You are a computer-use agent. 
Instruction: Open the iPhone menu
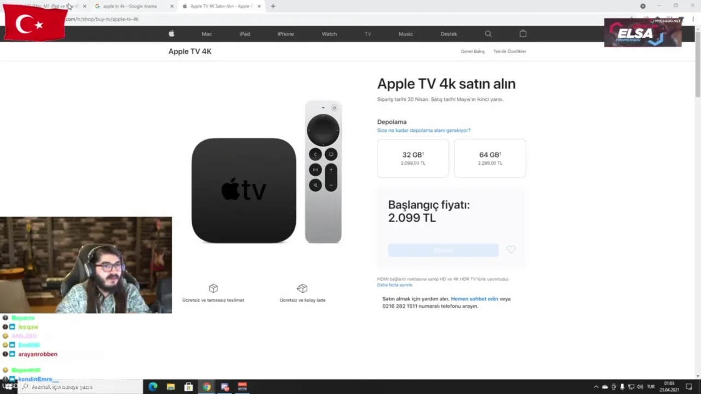(285, 34)
